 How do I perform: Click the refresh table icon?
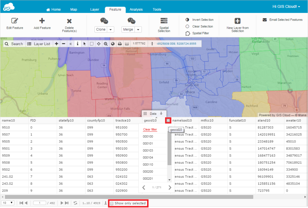pos(75,203)
